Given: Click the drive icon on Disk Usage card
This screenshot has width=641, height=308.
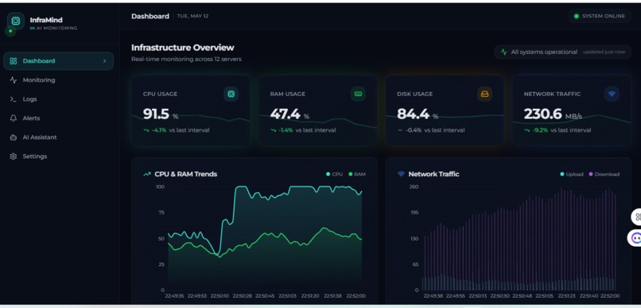Looking at the screenshot, I should coord(485,94).
